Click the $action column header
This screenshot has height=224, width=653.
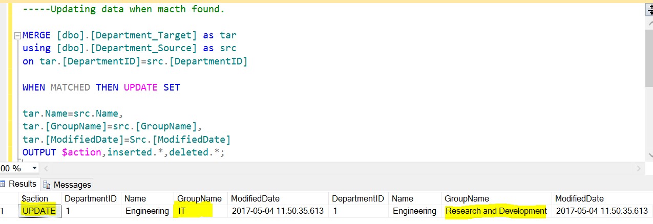(35, 198)
